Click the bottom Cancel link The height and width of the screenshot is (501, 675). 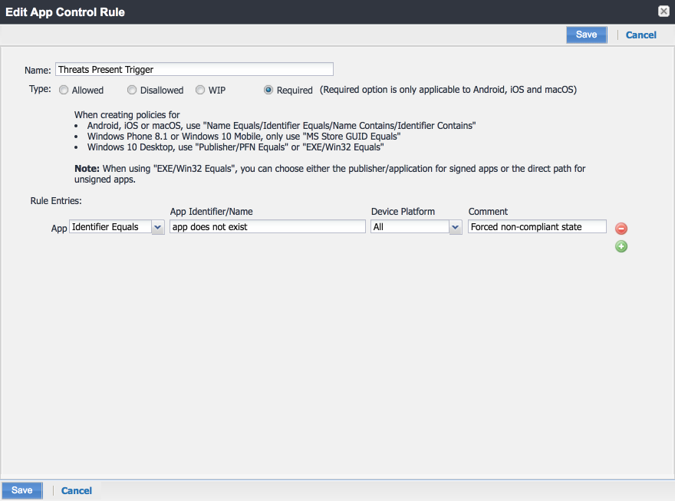[x=76, y=490]
